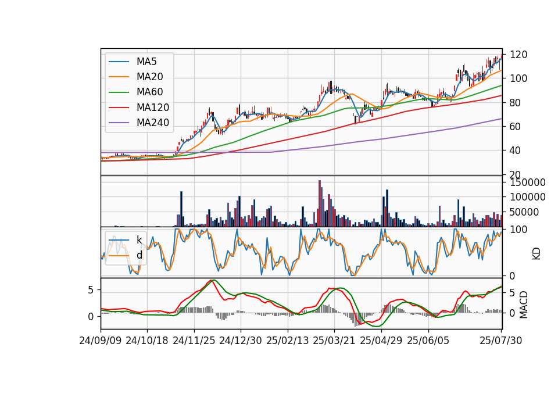Click the d legend entry in KD panel
558x401 pixels.
point(139,255)
